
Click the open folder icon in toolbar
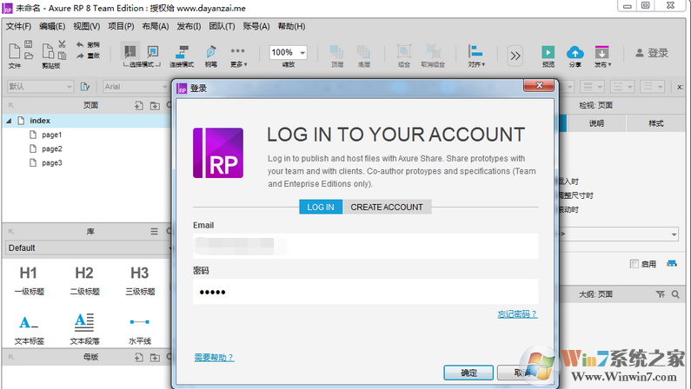coord(29,56)
